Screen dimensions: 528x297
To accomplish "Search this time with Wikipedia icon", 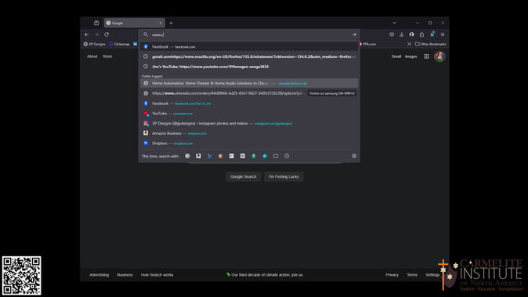I will [242, 156].
